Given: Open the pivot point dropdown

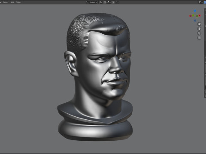Looking at the screenshot, I should click(100, 2).
